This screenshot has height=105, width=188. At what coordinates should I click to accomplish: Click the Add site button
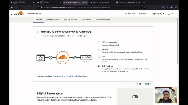pos(130,14)
